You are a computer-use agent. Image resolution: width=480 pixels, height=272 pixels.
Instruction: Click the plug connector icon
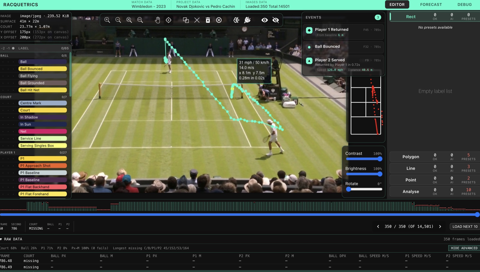click(x=247, y=20)
